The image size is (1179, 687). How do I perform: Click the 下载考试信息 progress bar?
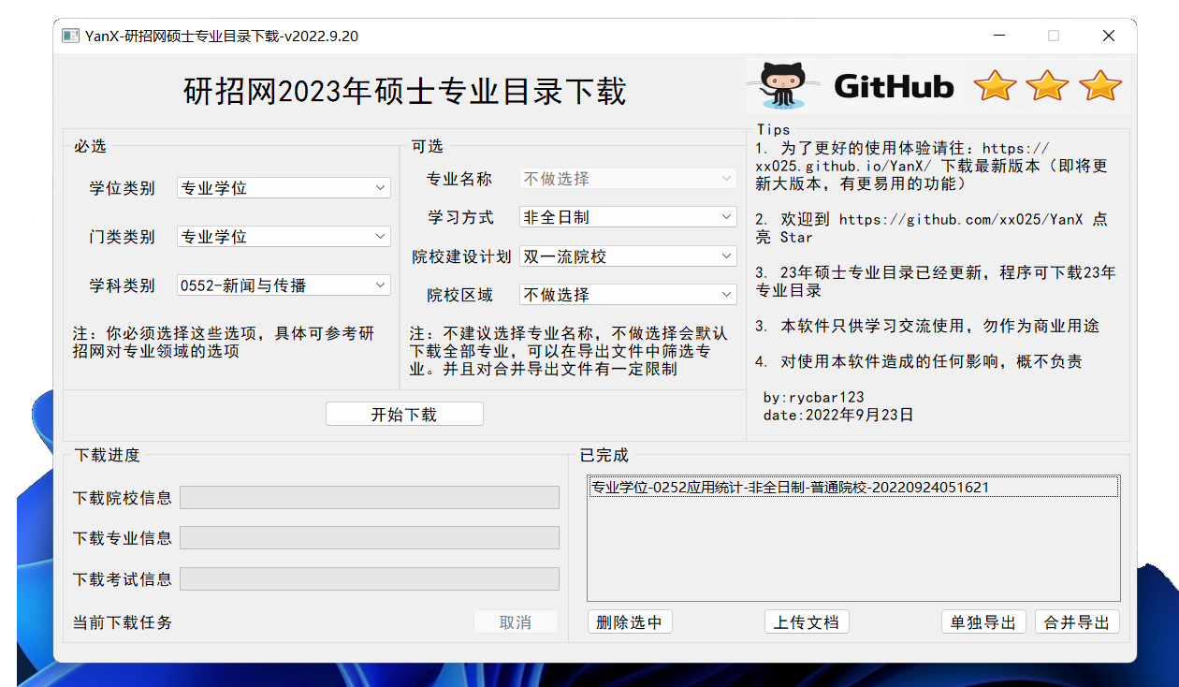(x=370, y=579)
